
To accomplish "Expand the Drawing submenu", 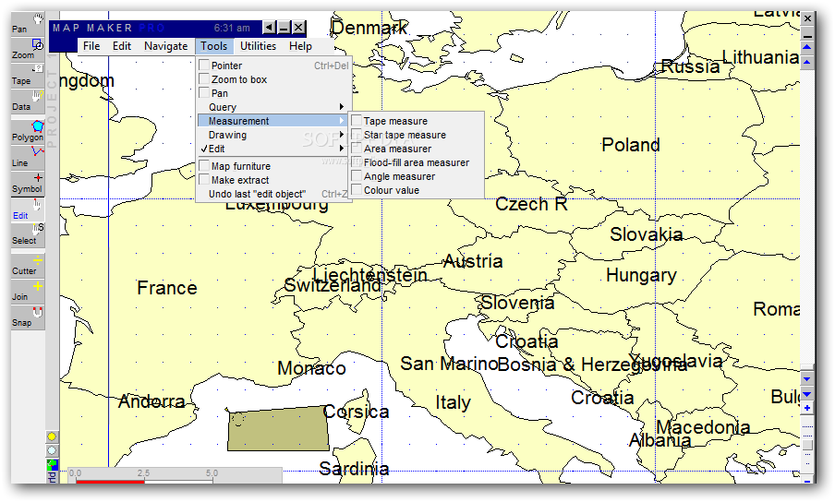I will tap(273, 135).
